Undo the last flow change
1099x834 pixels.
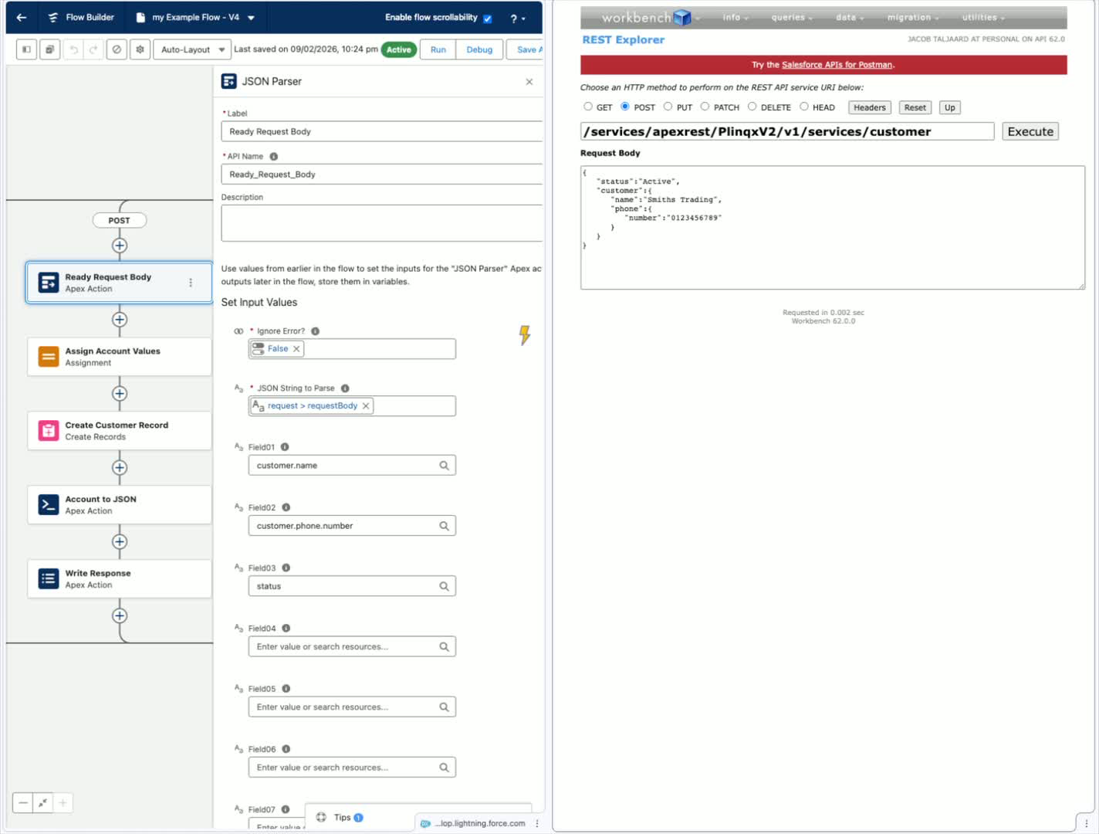coord(74,49)
